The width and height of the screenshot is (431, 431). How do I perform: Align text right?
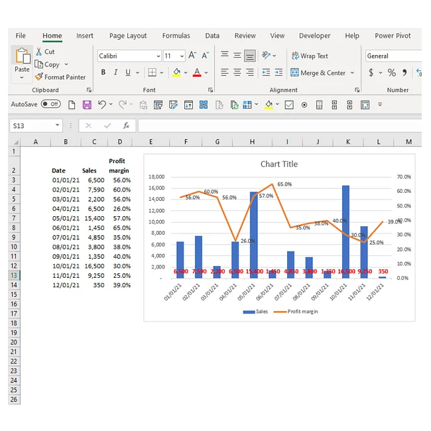point(250,72)
